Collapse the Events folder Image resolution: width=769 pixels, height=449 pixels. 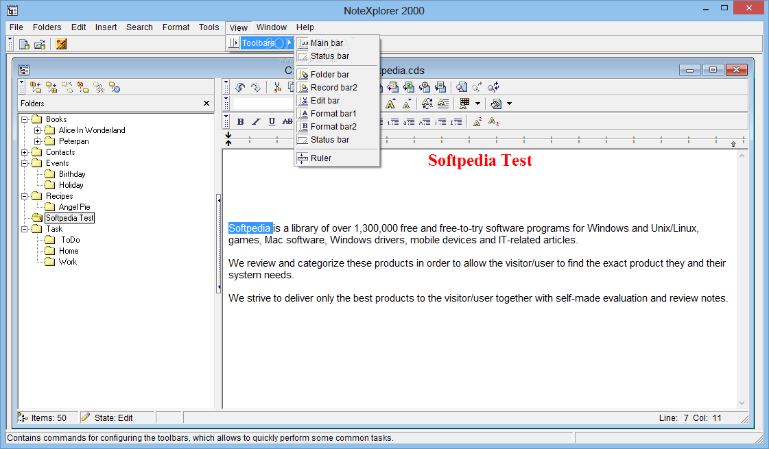[x=24, y=163]
